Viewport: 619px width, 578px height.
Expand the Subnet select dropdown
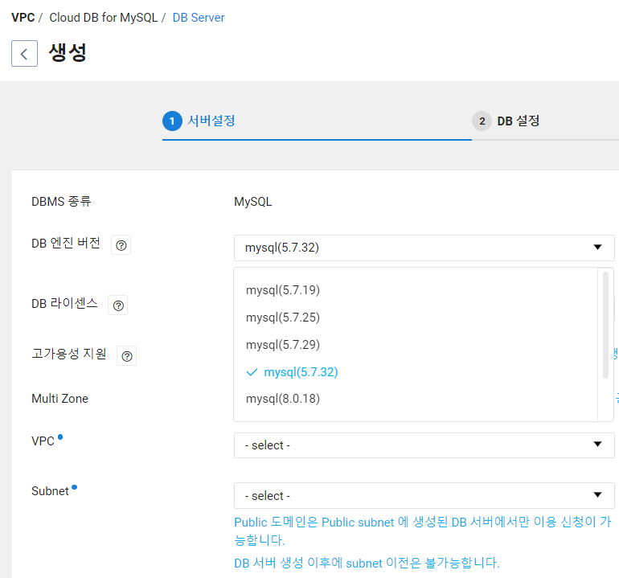pos(424,495)
